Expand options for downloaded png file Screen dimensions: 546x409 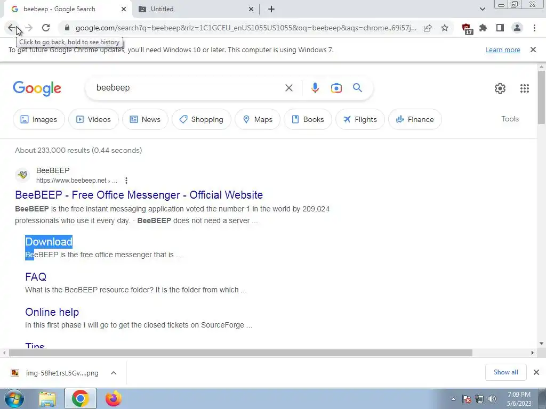click(x=113, y=373)
